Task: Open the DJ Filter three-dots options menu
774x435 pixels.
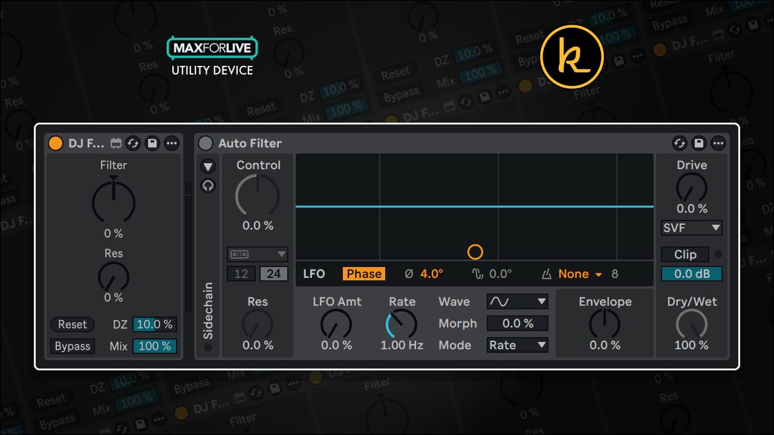Action: (x=172, y=143)
